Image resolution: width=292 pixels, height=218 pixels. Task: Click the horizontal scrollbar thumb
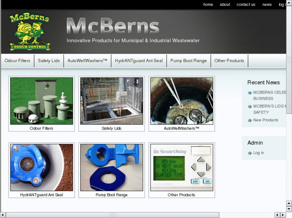pyautogui.click(x=112, y=215)
